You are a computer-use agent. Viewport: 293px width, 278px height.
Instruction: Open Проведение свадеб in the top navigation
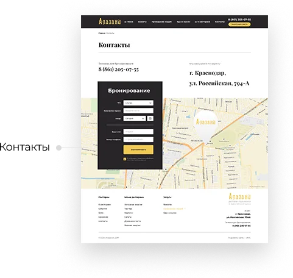point(161,22)
